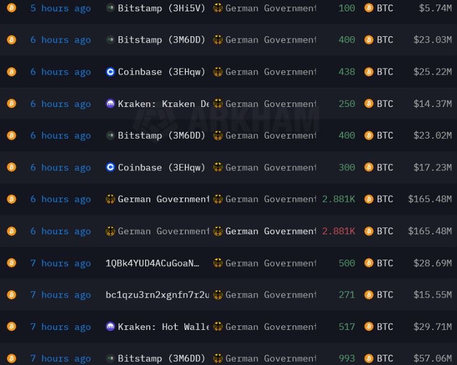Image resolution: width=457 pixels, height=365 pixels.
Task: Click the Bitstamp logo in the $5.74M row
Action: [110, 8]
